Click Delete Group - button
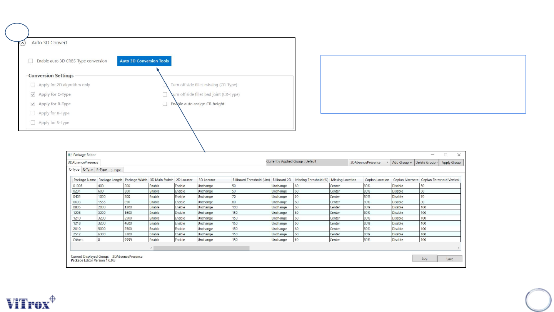Image resolution: width=554 pixels, height=312 pixels. tap(427, 163)
